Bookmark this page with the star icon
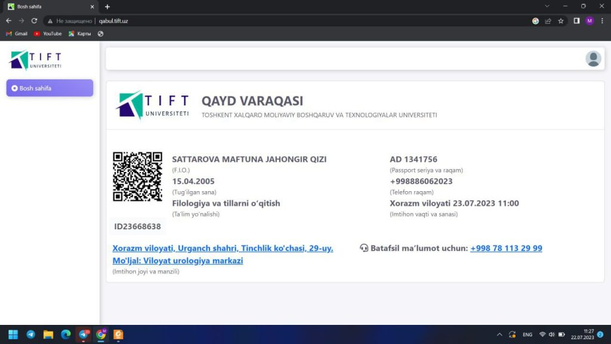Screen dimensions: 611x344 [561, 20]
